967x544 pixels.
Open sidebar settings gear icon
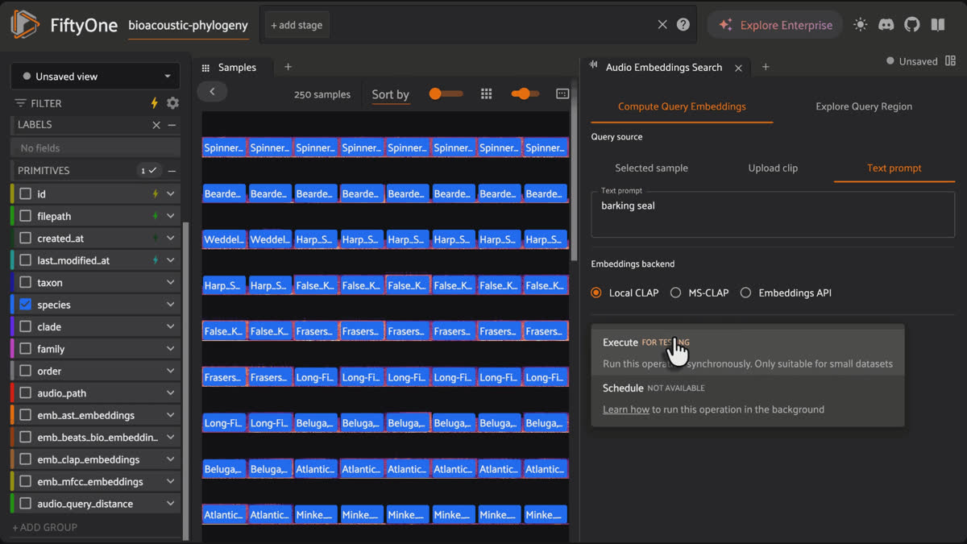(172, 103)
